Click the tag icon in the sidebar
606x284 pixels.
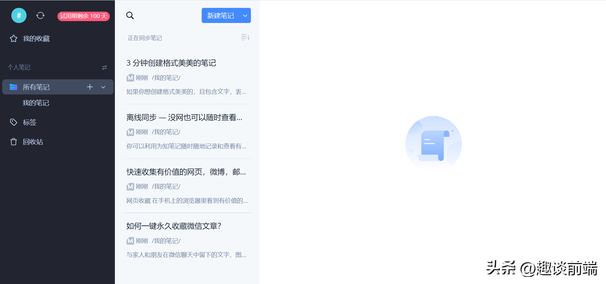click(14, 122)
